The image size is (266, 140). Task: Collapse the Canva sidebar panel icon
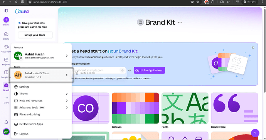tap(6, 11)
